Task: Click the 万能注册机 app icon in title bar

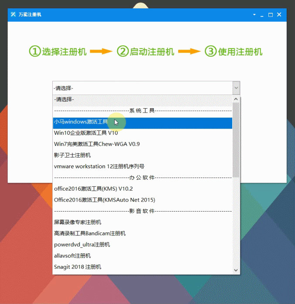Action: (13, 14)
